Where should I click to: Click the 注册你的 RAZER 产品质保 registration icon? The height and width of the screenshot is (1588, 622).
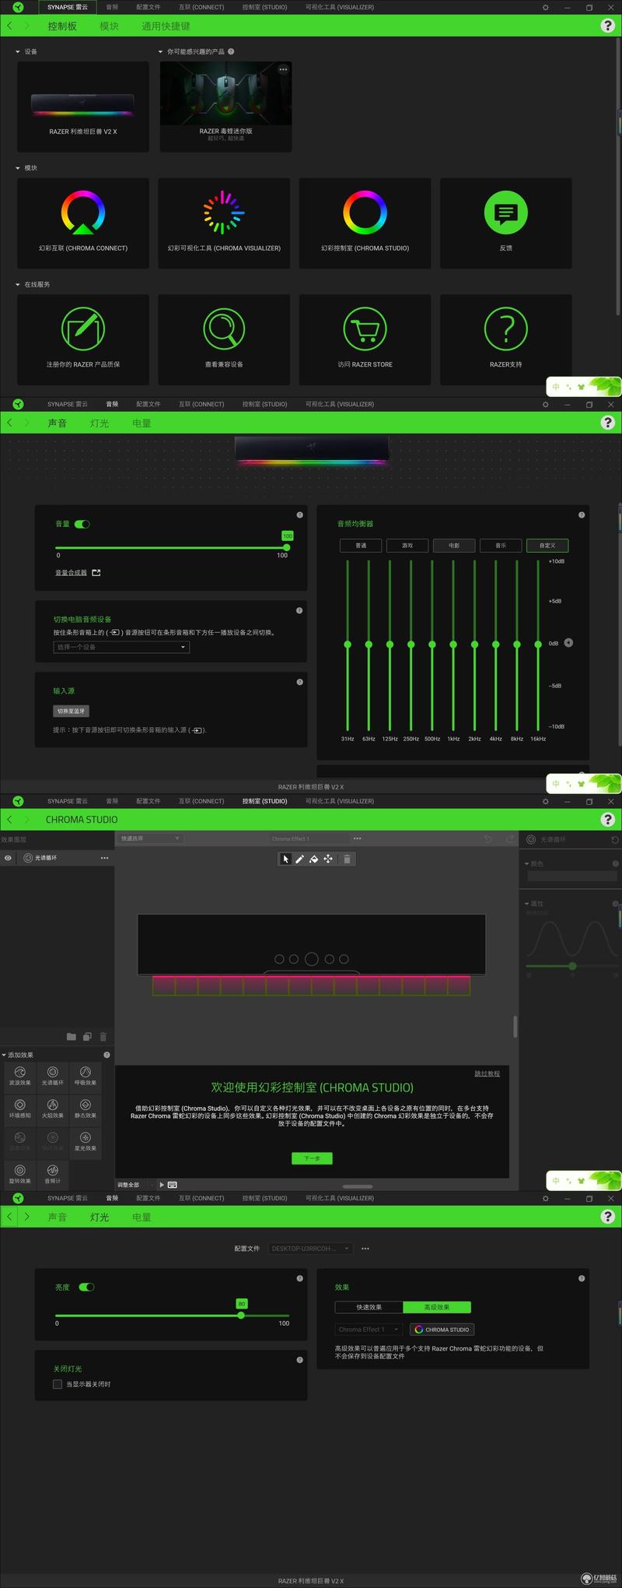pos(83,328)
